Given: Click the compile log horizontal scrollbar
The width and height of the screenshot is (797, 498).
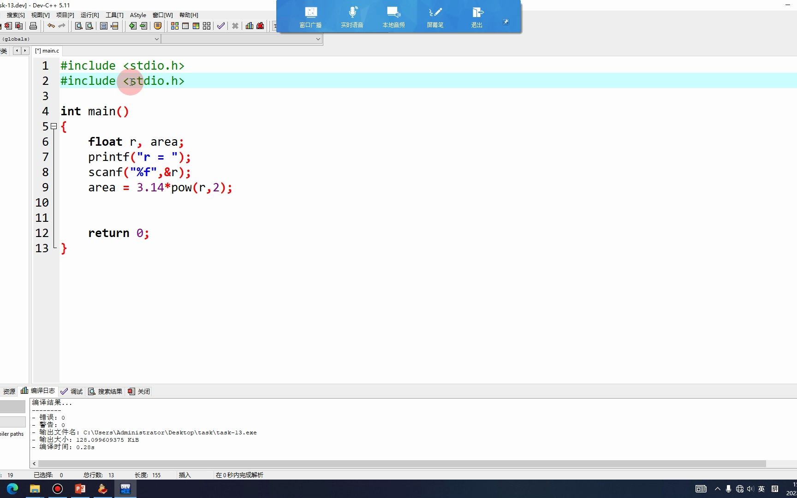Looking at the screenshot, I should [402, 463].
